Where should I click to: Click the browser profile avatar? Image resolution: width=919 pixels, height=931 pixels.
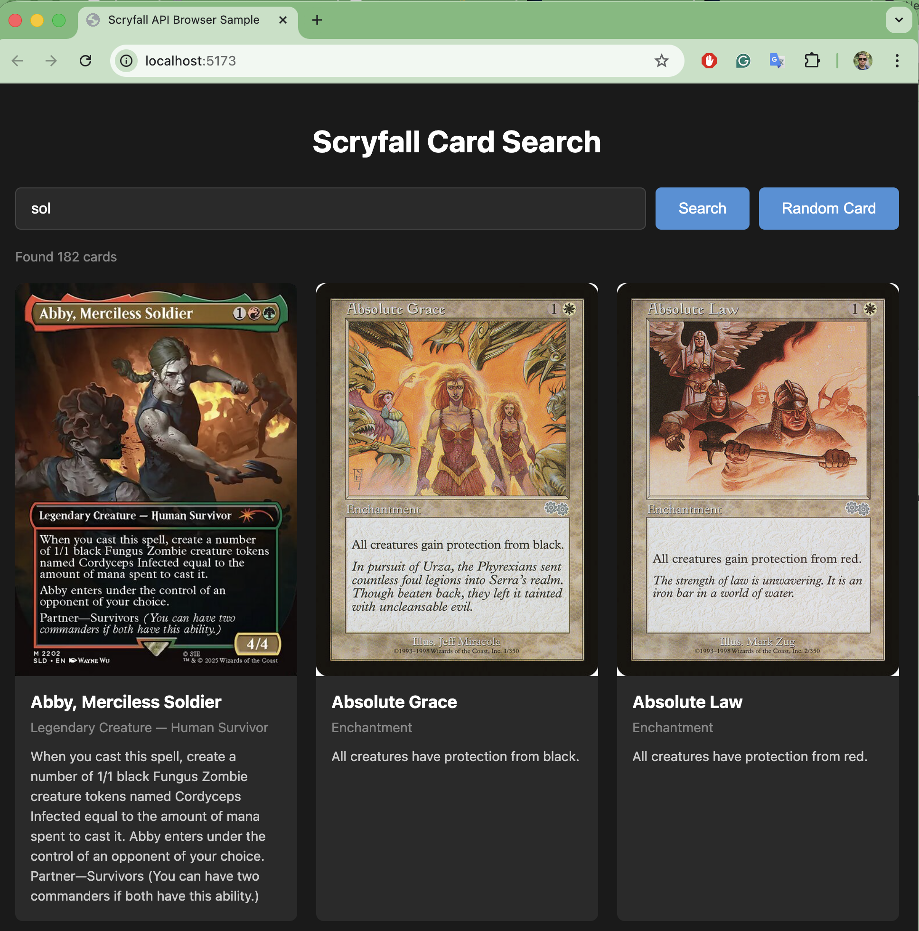coord(863,60)
